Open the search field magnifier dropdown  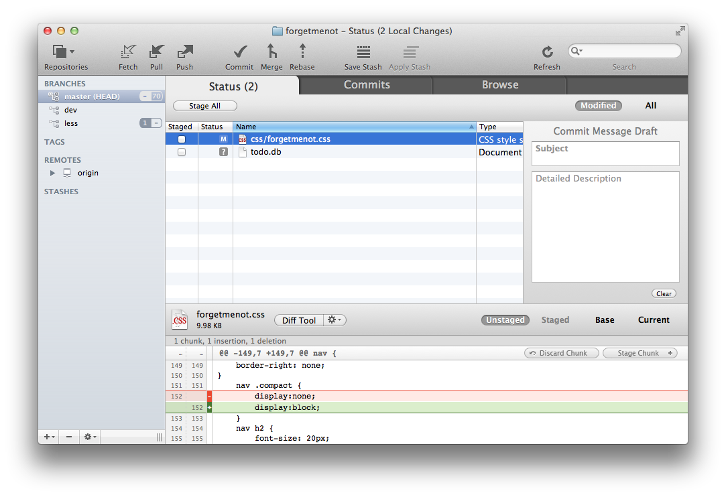[x=577, y=51]
